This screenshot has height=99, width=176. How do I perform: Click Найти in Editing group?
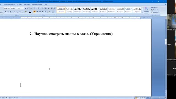(x=154, y=7)
